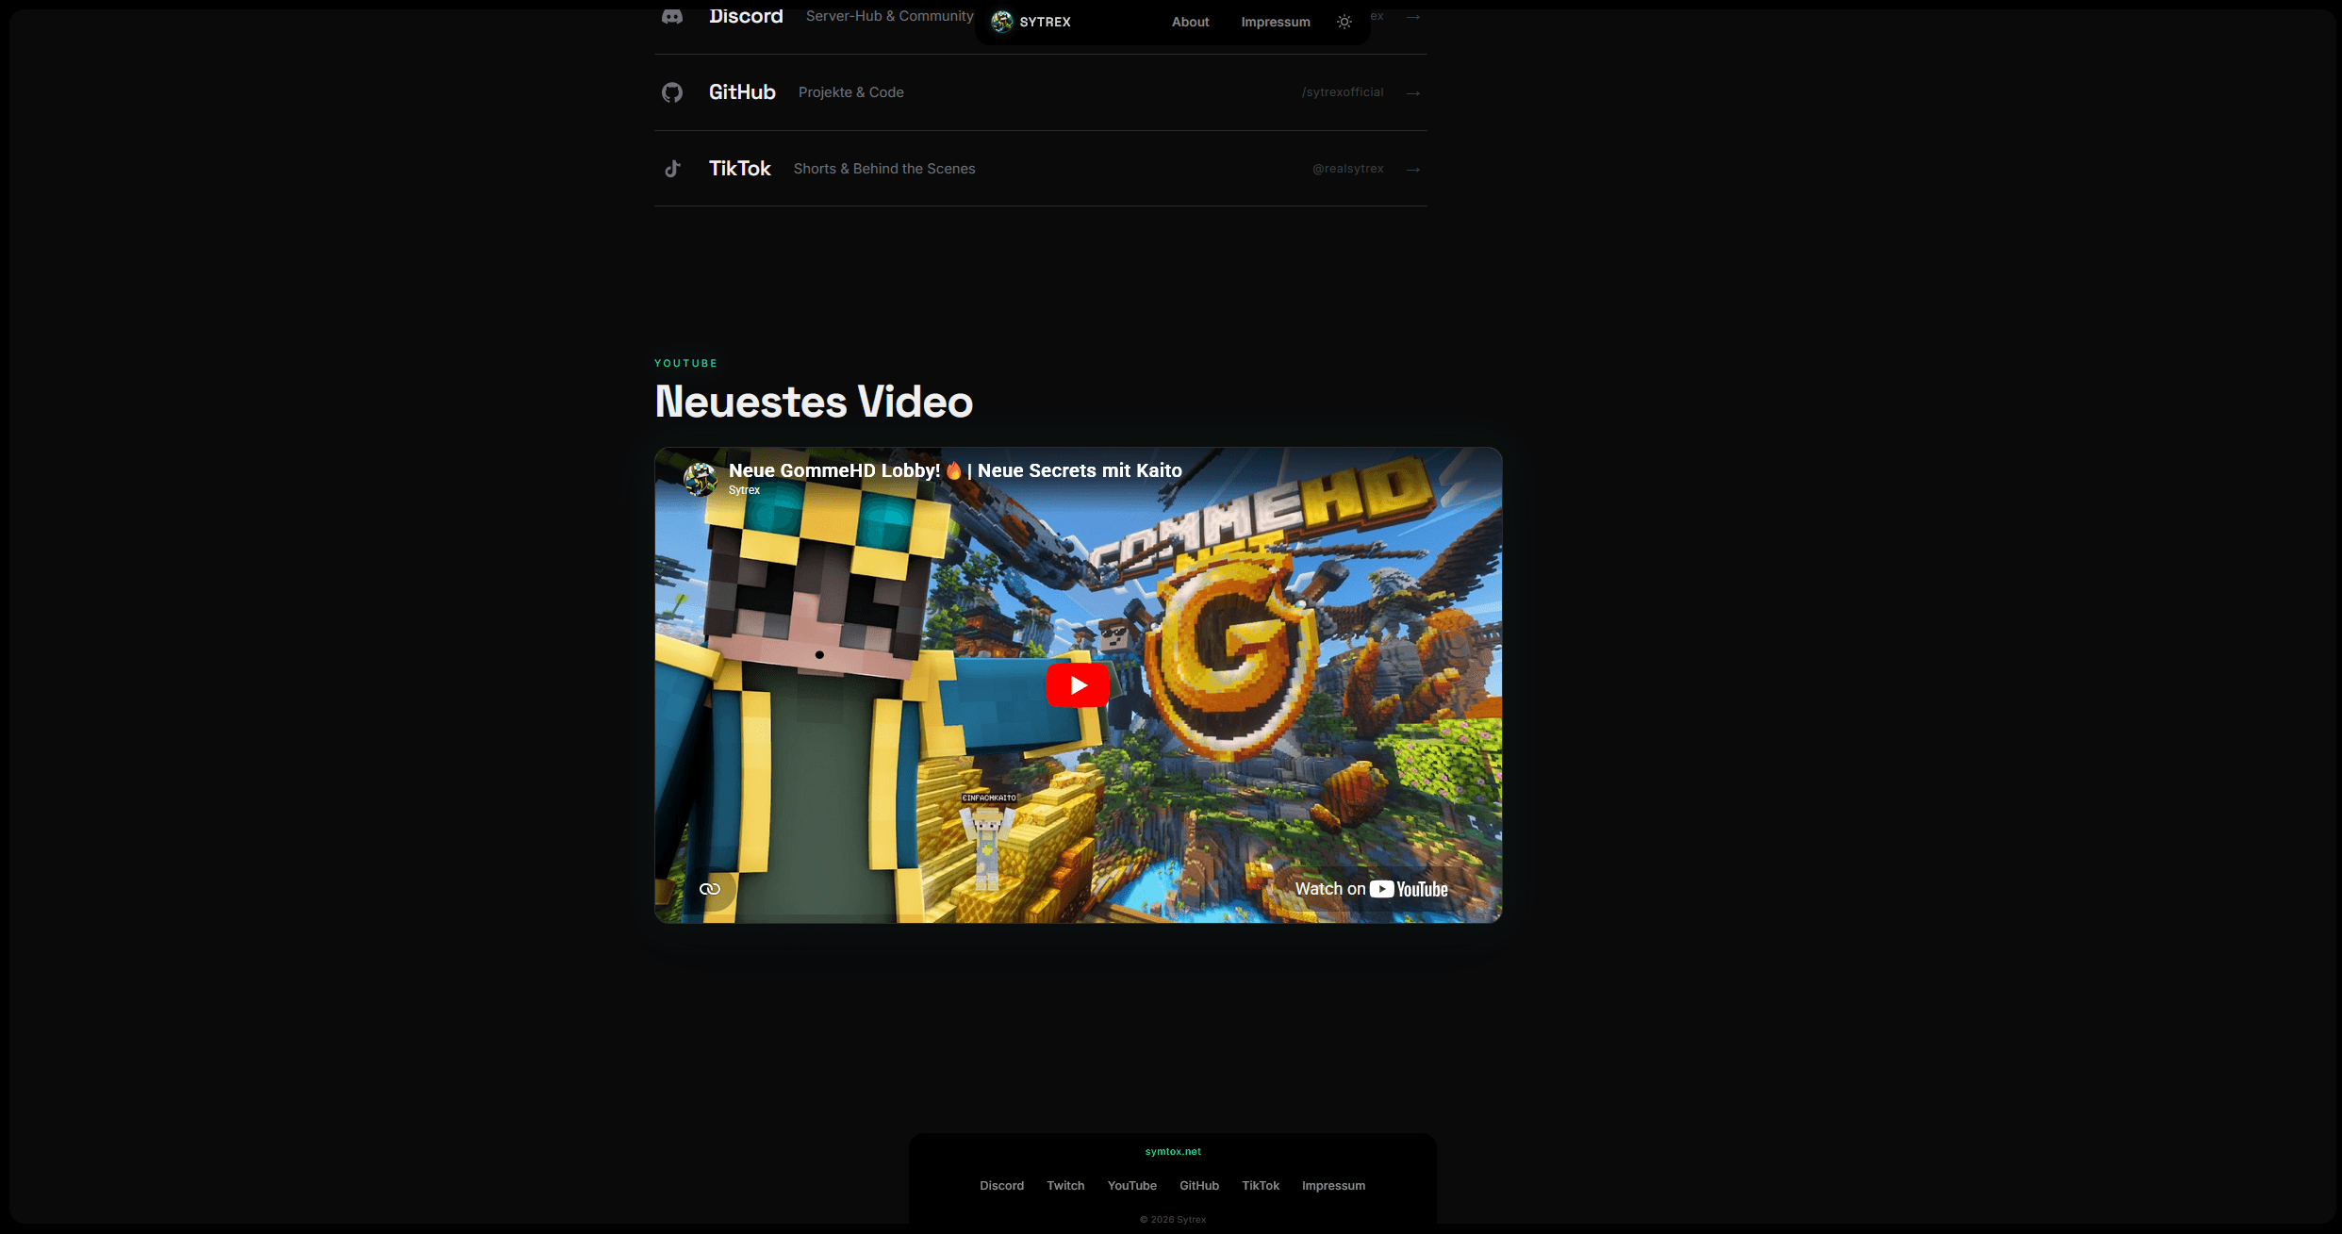Click the © 2026 Sytrex copyright text

point(1173,1220)
